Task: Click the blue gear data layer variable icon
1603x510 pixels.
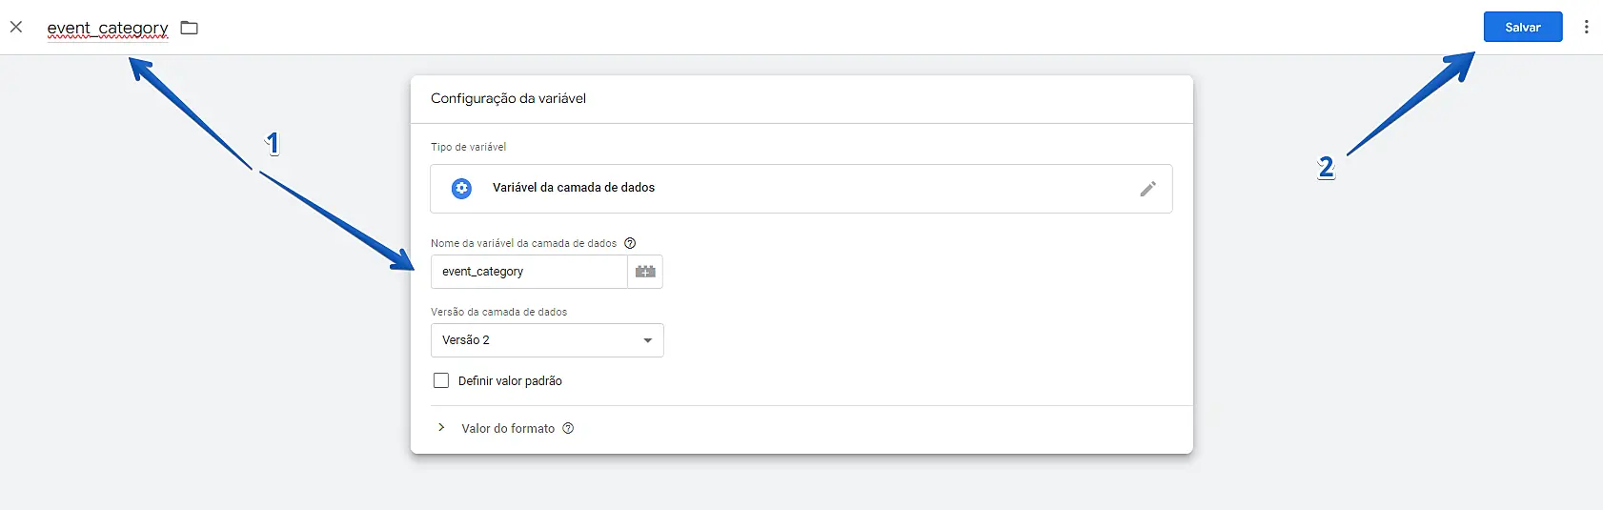Action: (x=461, y=188)
